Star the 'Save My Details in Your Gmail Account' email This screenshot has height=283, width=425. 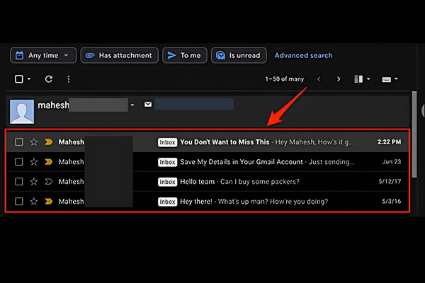(x=34, y=162)
